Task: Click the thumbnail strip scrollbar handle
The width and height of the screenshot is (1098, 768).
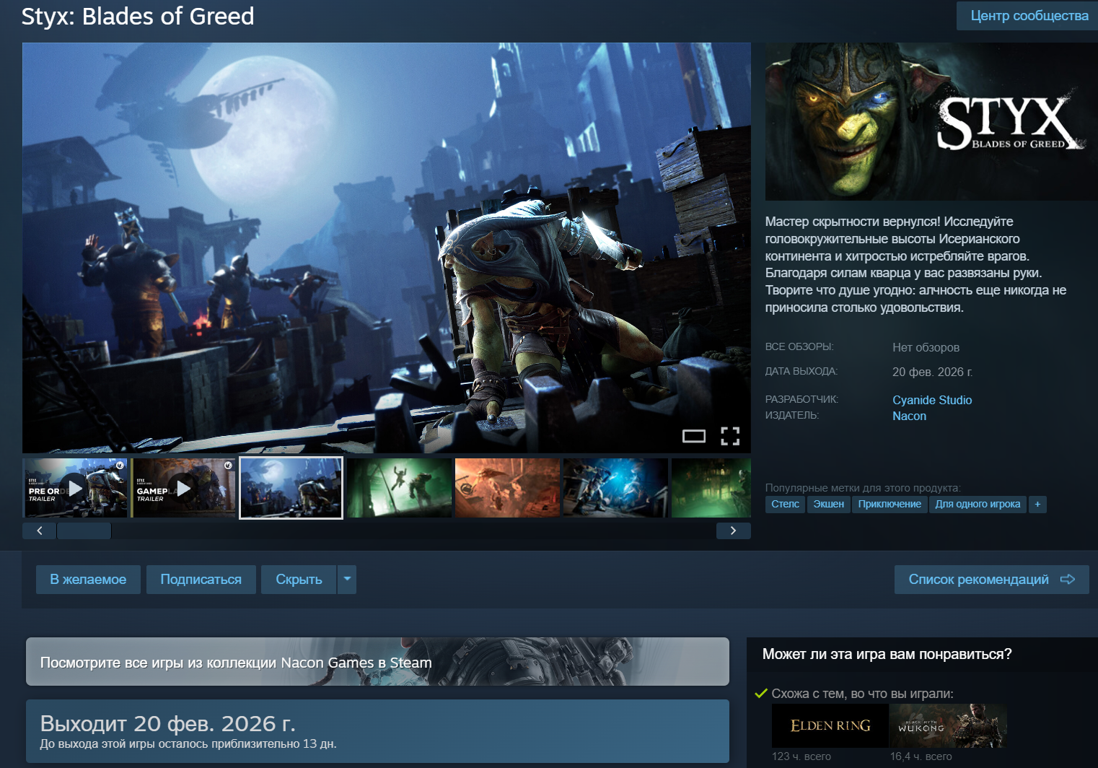Action: tap(84, 531)
